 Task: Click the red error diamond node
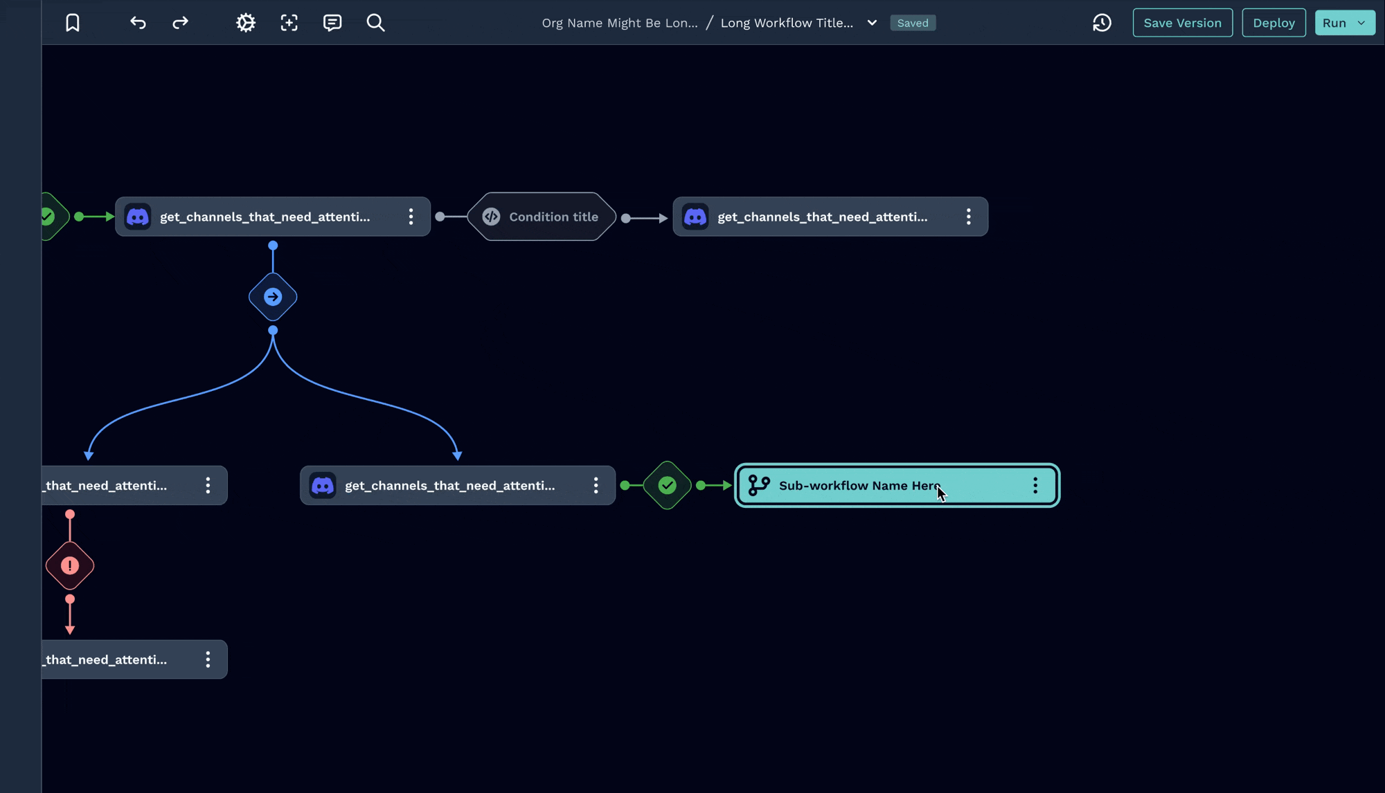coord(70,566)
